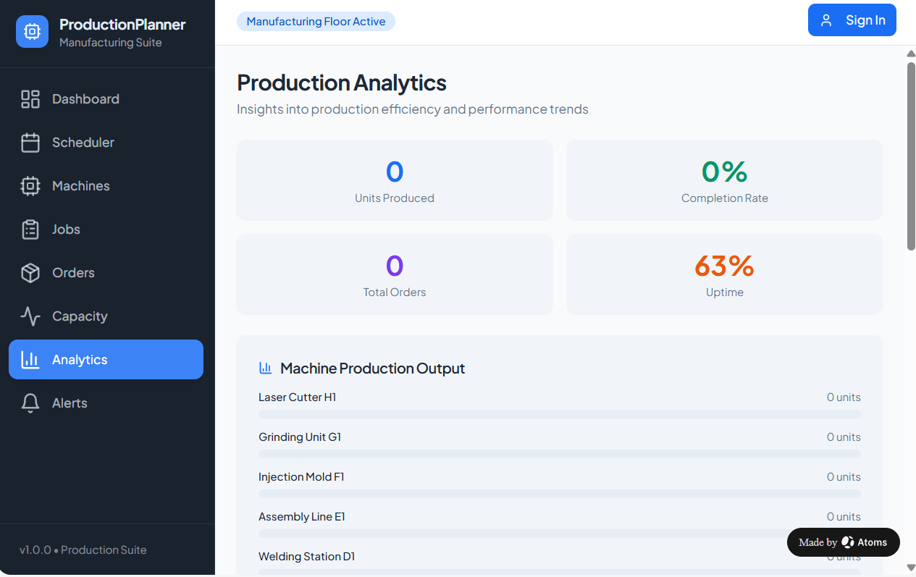Click the scrollbar down arrow
Viewport: 916px width, 577px height.
click(911, 568)
